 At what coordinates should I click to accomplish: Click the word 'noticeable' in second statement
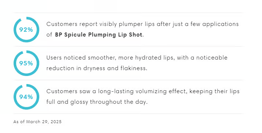(212, 58)
